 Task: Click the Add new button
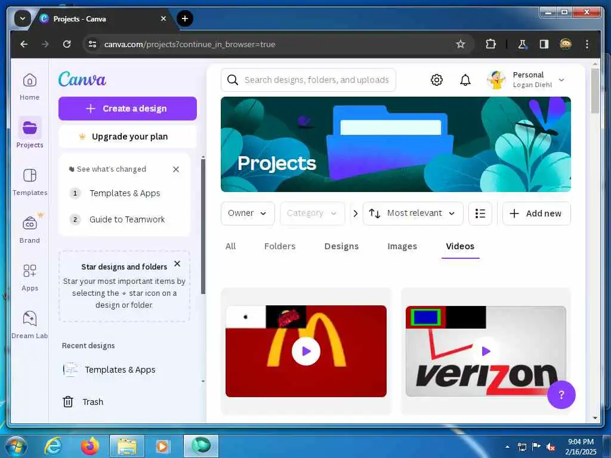[536, 213]
